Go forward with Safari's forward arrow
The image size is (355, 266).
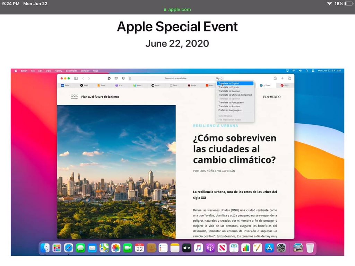(89, 78)
